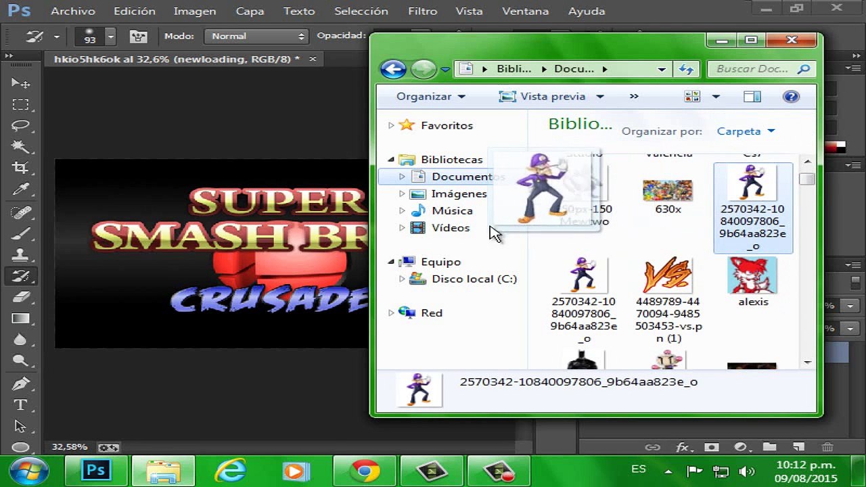Select the Clone Stamp tool

20,255
